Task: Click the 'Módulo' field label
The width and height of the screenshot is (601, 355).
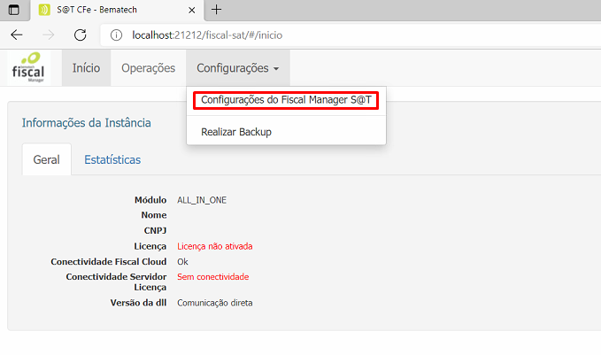Action: pyautogui.click(x=150, y=200)
